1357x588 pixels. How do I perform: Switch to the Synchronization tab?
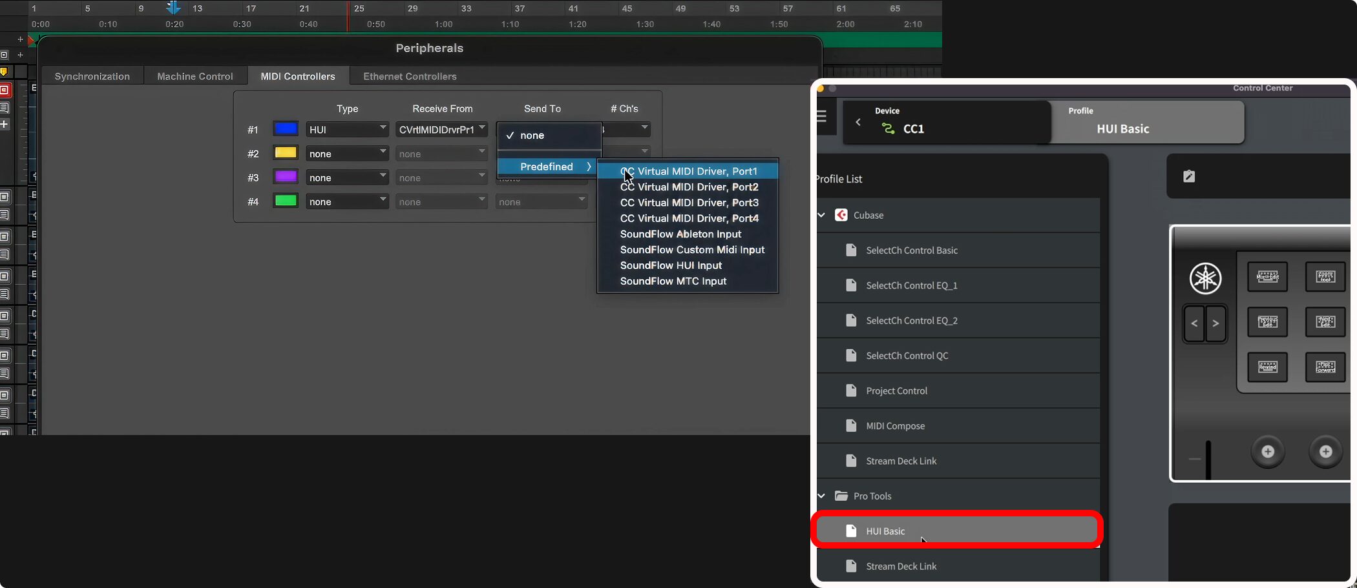tap(92, 76)
